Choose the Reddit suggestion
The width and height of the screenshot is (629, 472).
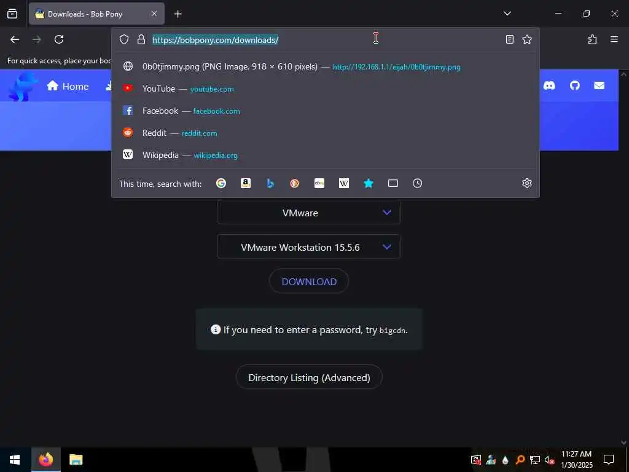[x=326, y=133]
